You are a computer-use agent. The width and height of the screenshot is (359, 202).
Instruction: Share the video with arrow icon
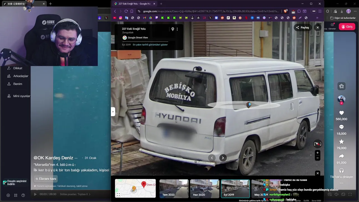click(x=341, y=156)
